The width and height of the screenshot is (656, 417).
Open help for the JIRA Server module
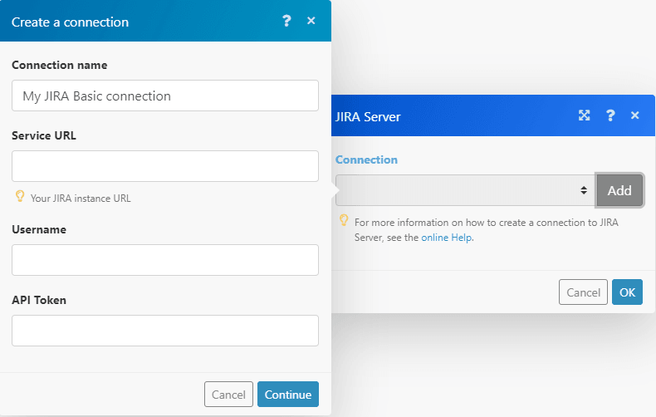[610, 115]
